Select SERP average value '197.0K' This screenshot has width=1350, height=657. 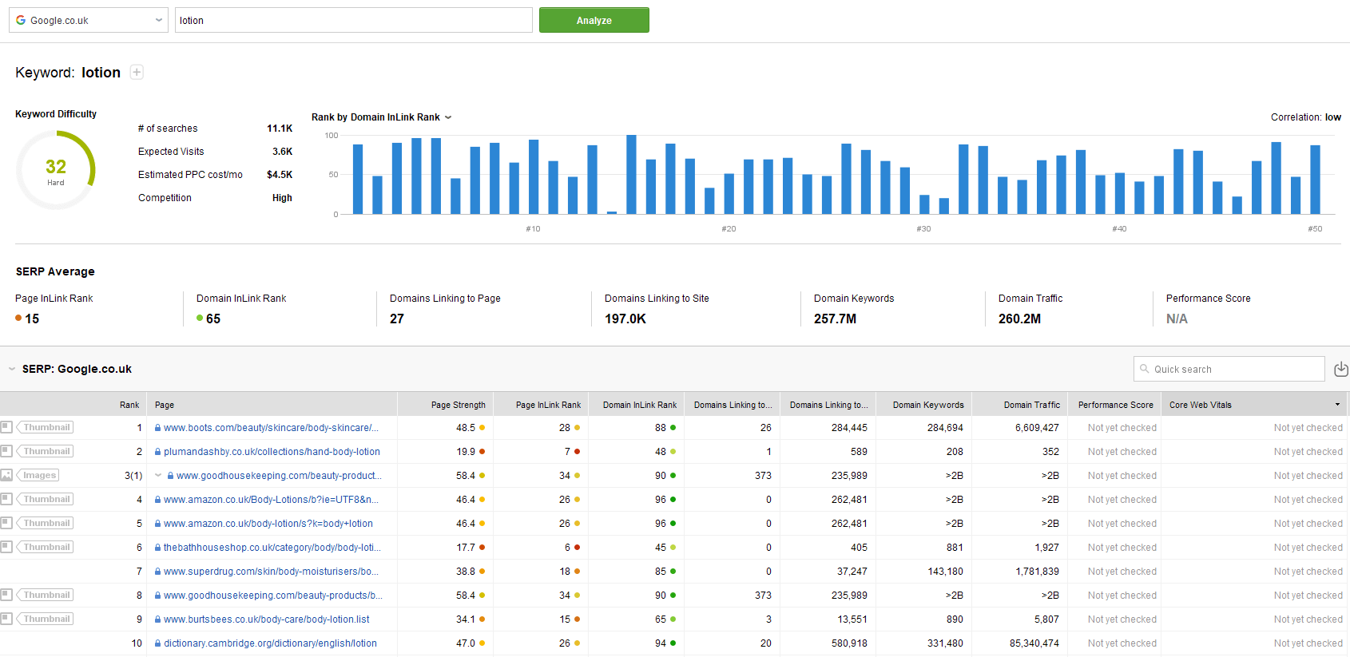pyautogui.click(x=625, y=319)
